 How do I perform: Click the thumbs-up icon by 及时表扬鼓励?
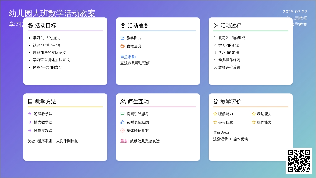[122, 122]
